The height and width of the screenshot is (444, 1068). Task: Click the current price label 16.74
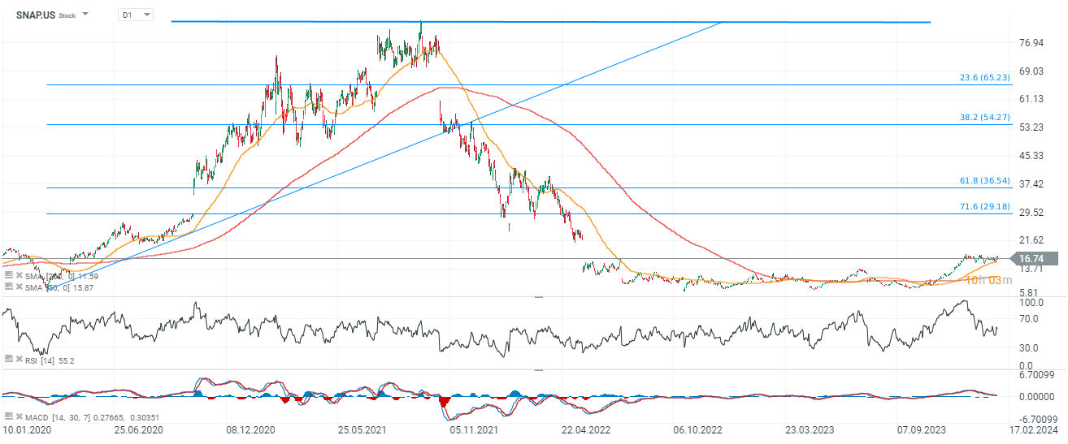[x=1034, y=259]
